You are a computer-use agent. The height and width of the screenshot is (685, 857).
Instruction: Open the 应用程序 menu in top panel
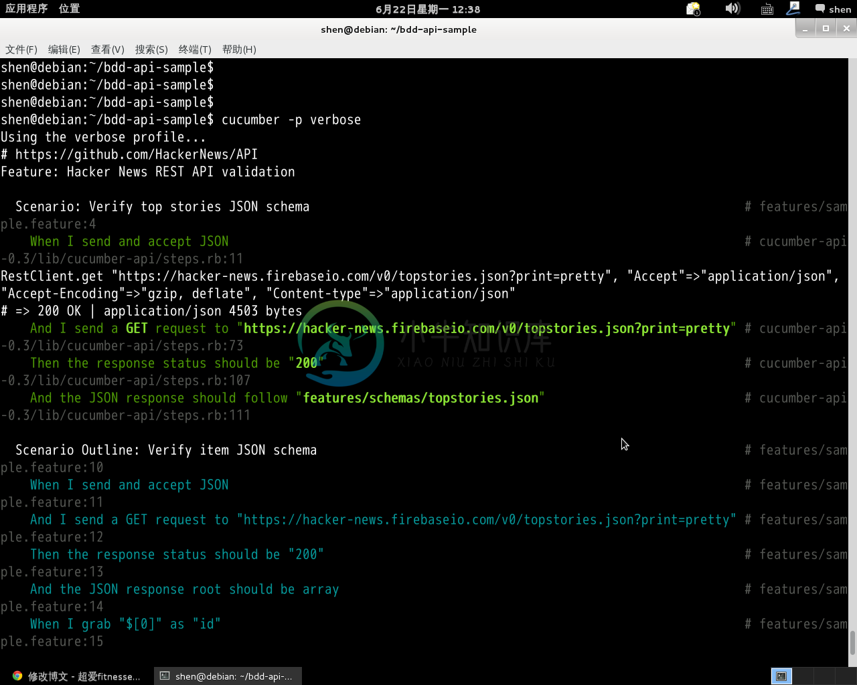click(x=27, y=9)
